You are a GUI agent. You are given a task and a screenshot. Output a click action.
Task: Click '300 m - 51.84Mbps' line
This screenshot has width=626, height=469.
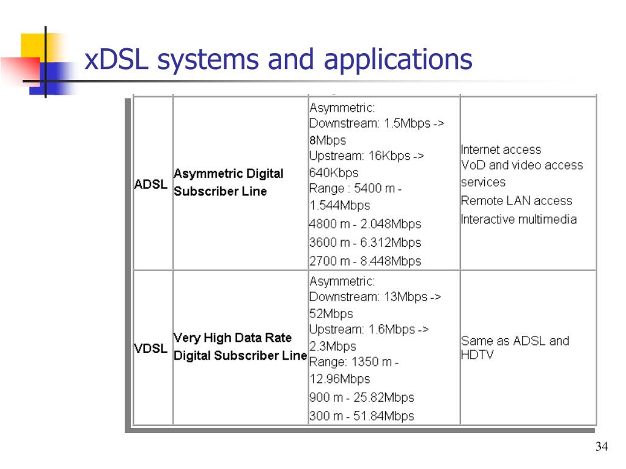click(362, 416)
